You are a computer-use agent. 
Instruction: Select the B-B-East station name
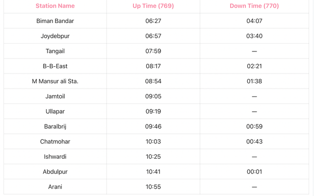[x=55, y=66]
